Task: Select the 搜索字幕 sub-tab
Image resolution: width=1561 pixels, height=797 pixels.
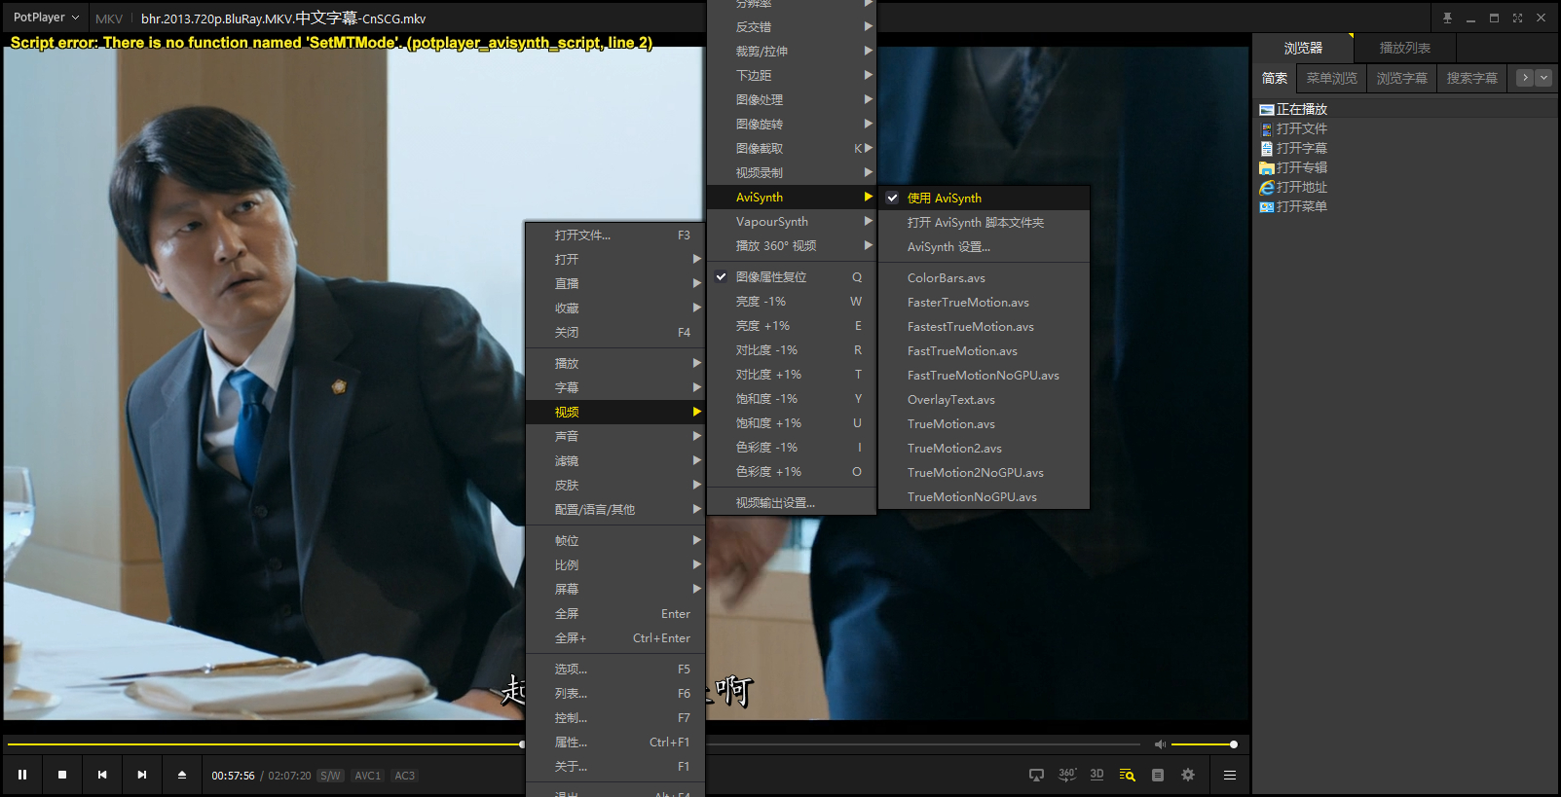Action: [x=1471, y=78]
